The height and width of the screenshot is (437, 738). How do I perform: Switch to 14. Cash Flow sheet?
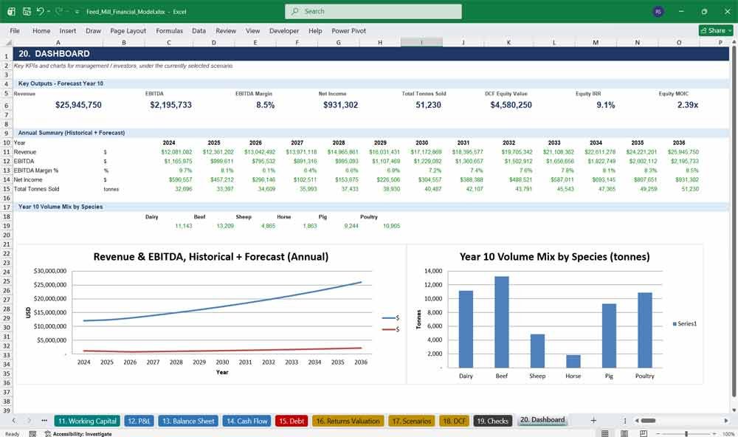coord(247,421)
